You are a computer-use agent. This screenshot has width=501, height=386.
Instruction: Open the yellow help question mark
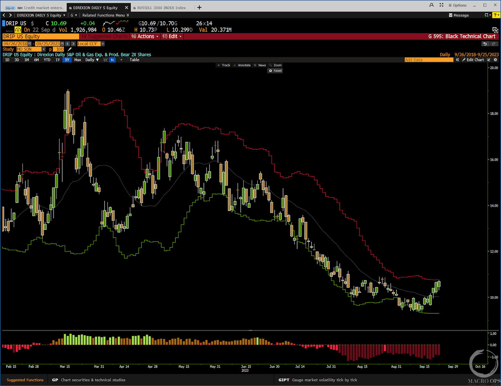496,15
